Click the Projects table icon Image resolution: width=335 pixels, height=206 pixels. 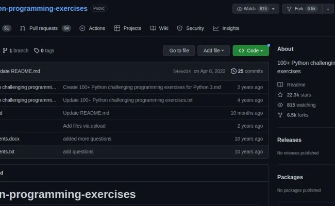(117, 28)
